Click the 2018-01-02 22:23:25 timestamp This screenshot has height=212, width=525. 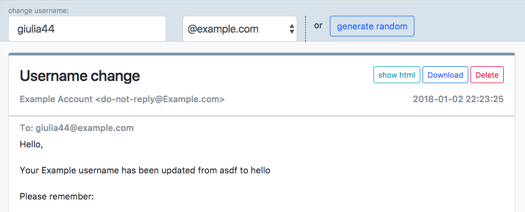pyautogui.click(x=458, y=99)
